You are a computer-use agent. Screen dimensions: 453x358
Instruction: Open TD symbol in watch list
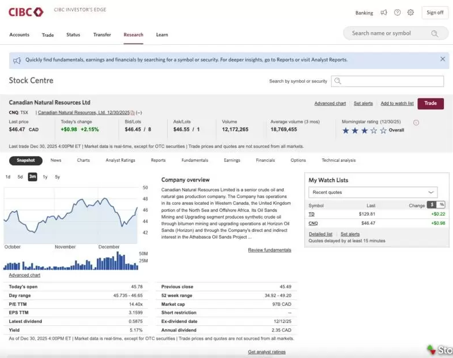[311, 214]
